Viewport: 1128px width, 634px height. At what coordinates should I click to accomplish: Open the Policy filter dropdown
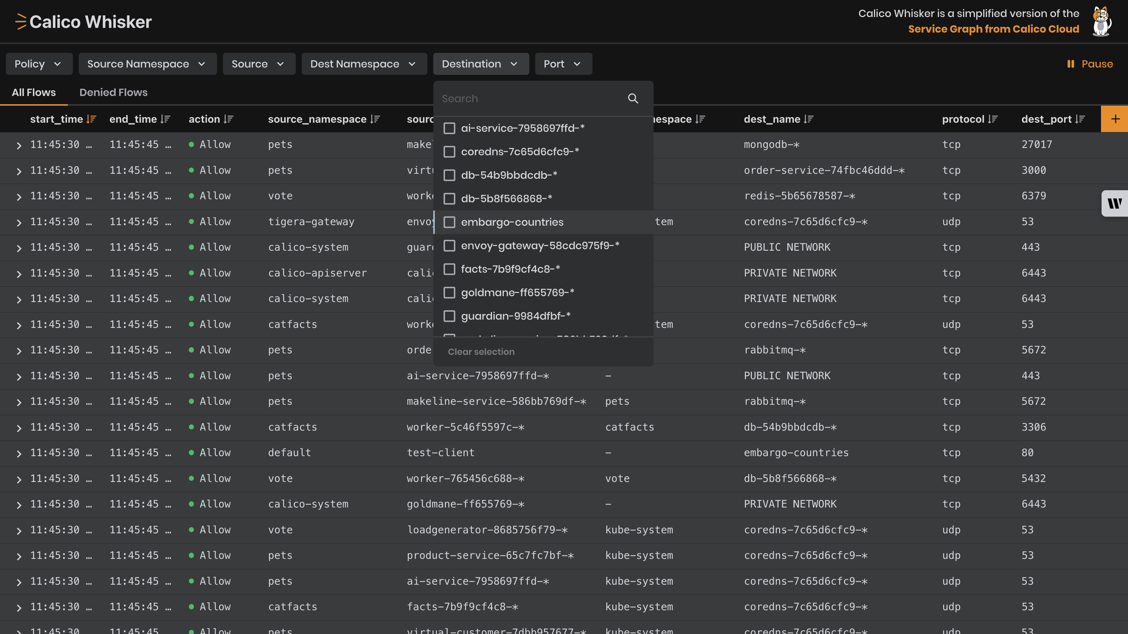[39, 64]
